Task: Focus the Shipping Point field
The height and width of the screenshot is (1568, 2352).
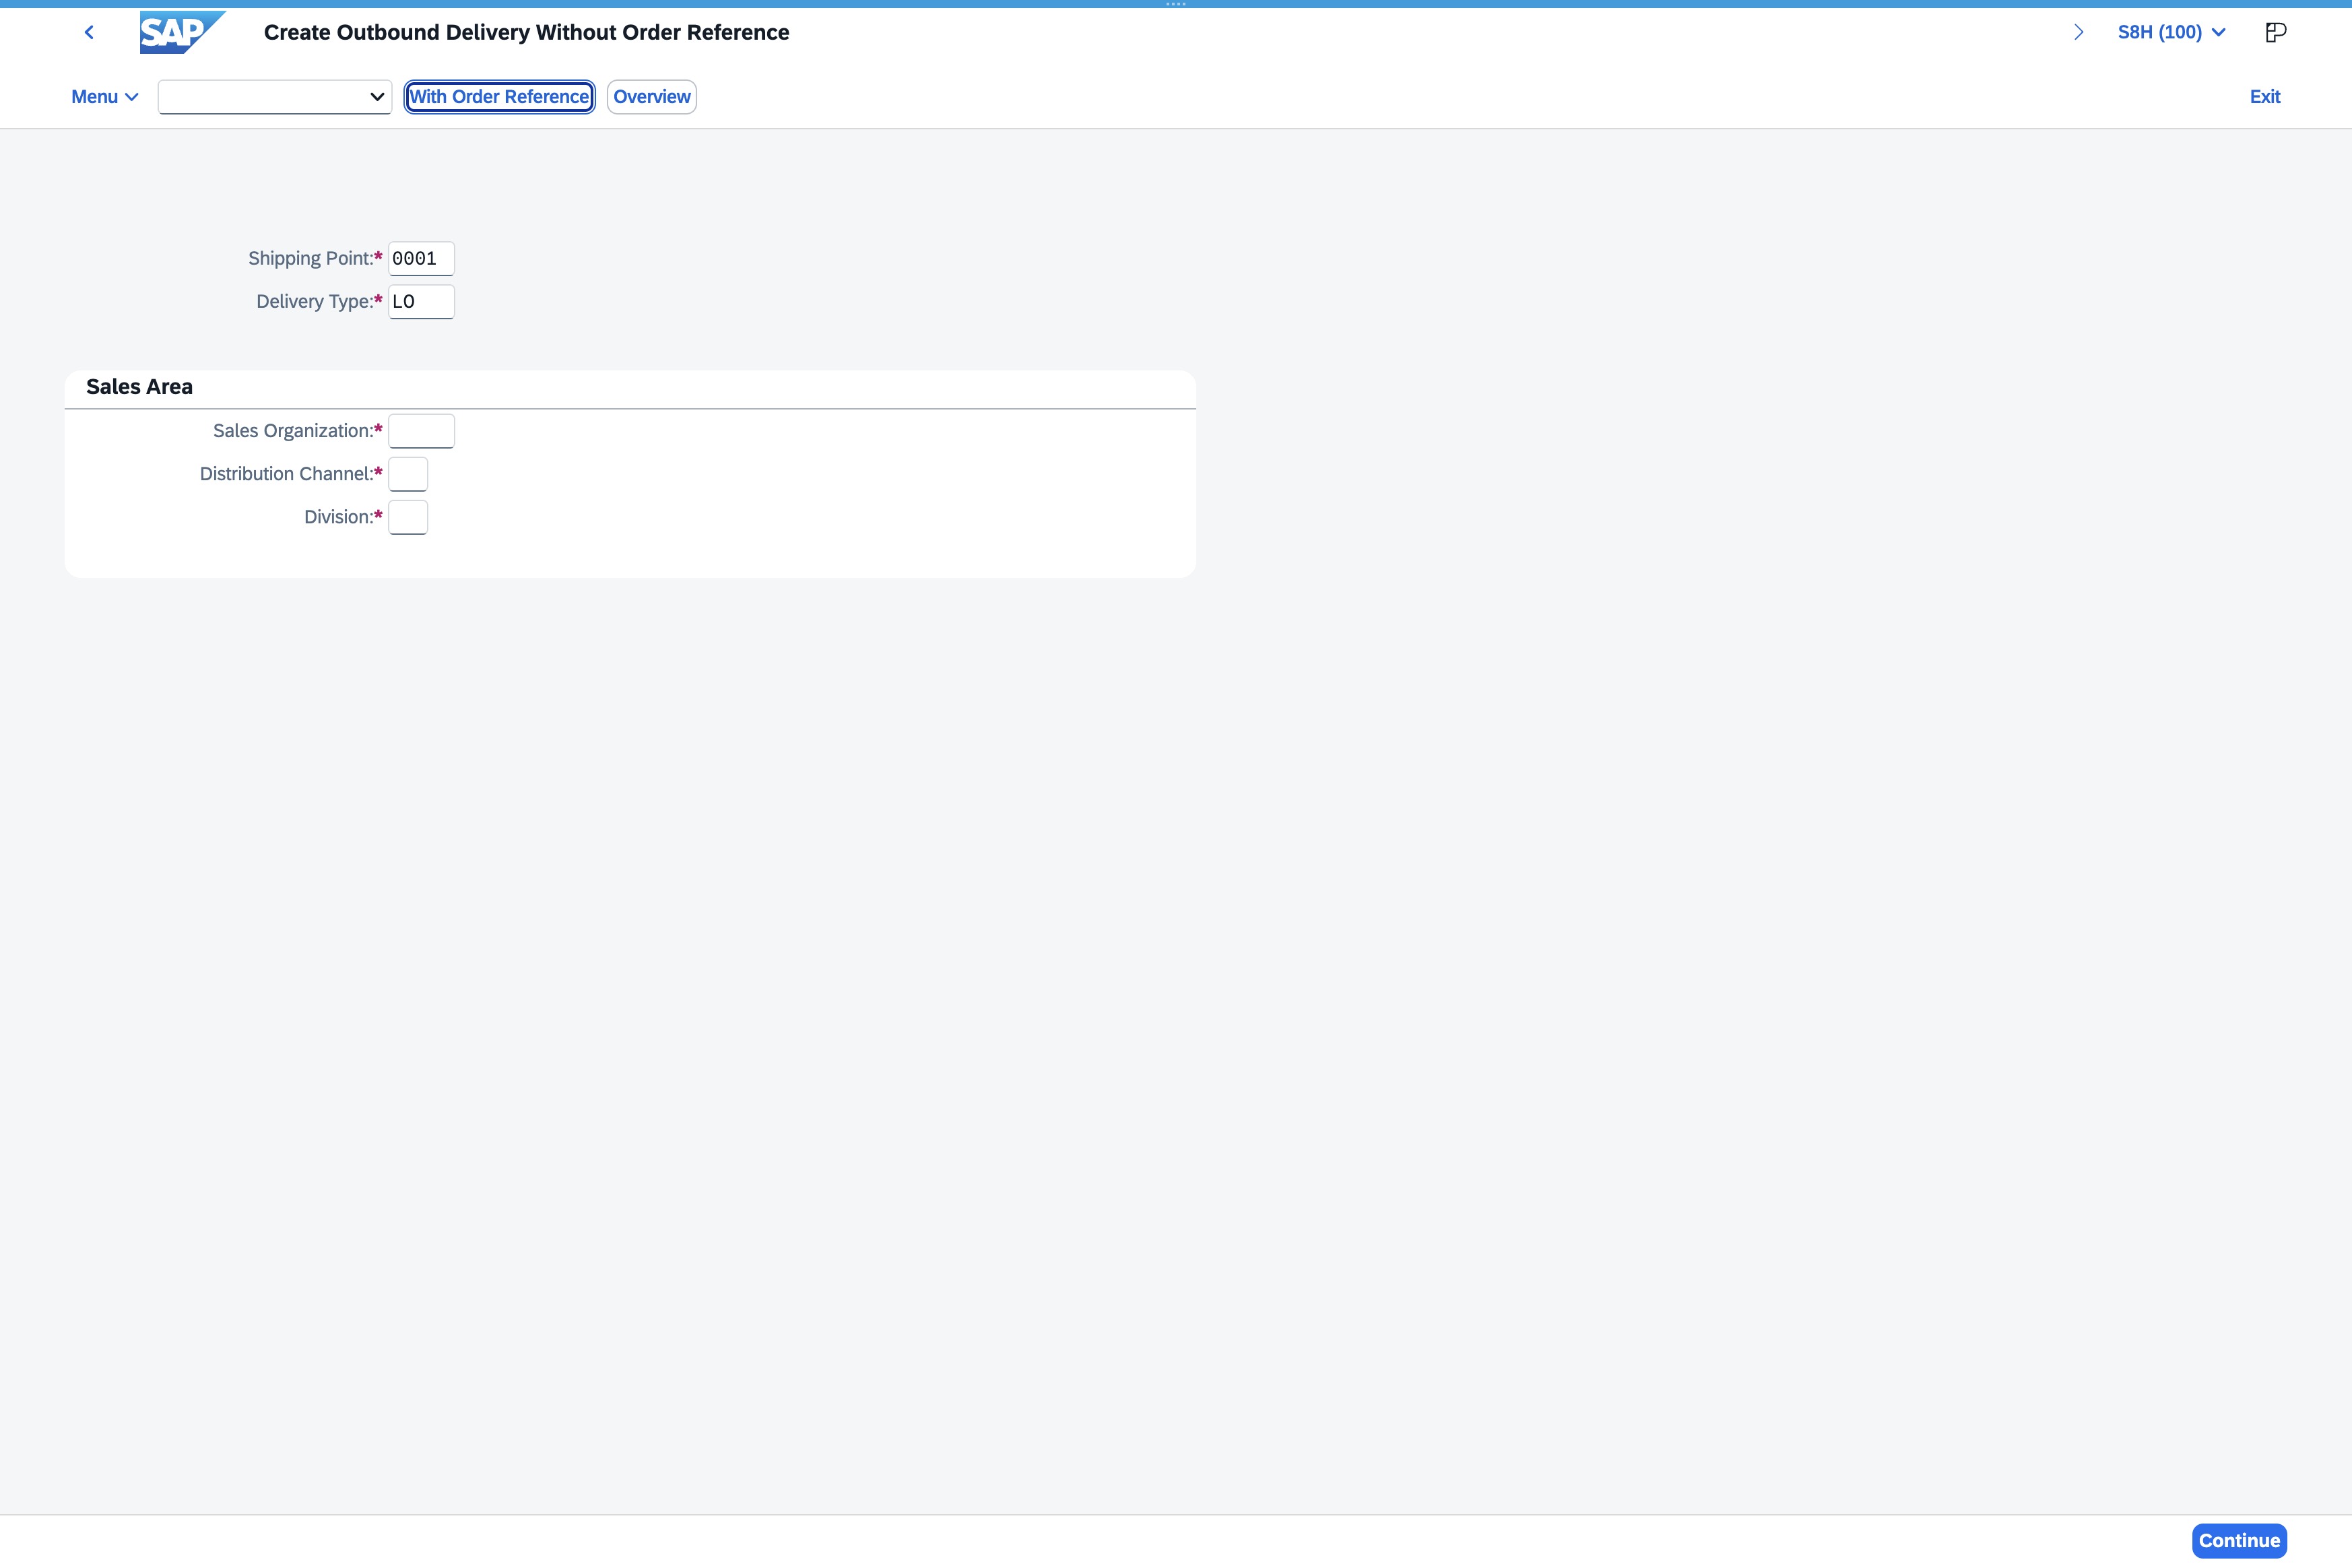Action: pyautogui.click(x=421, y=258)
